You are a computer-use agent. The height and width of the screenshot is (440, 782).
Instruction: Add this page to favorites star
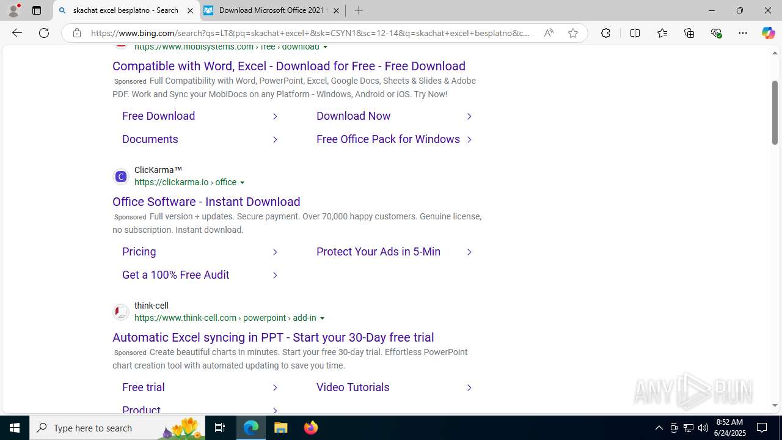[x=572, y=33]
